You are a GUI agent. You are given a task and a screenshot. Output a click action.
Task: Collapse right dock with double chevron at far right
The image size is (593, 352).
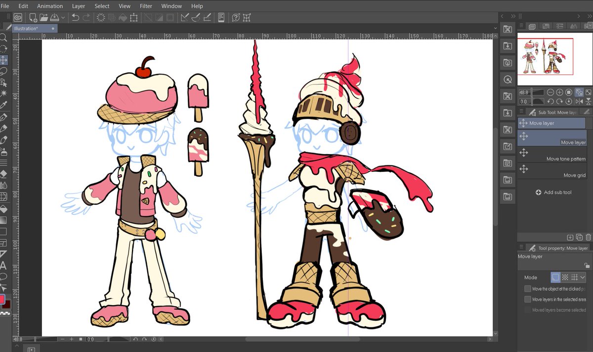589,16
